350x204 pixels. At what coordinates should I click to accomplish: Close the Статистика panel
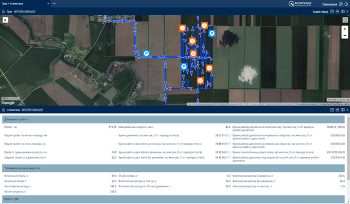pyautogui.click(x=347, y=110)
